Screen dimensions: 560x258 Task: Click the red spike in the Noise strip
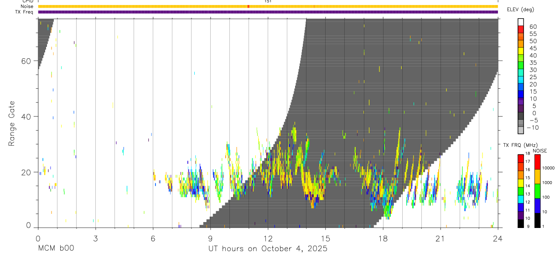(x=248, y=6)
